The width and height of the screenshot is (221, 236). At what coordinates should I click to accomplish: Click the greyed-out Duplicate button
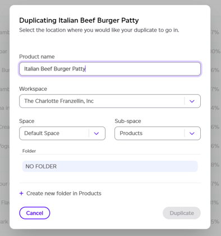pos(182,213)
